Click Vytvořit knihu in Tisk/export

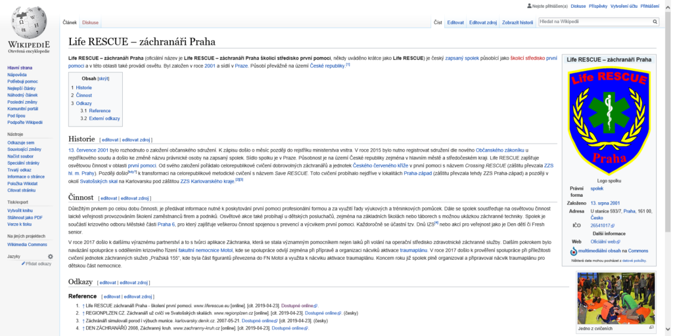pos(20,211)
